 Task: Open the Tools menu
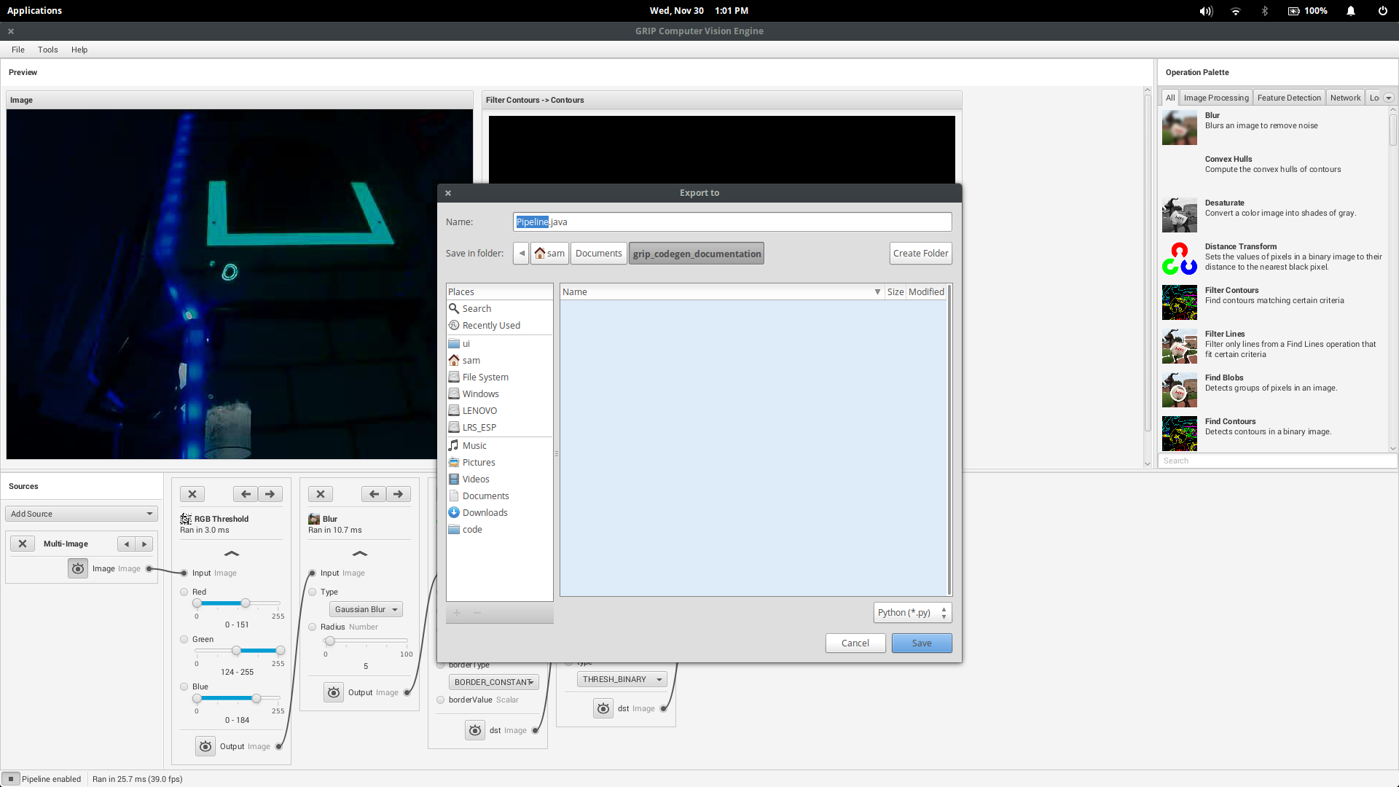[x=48, y=50]
